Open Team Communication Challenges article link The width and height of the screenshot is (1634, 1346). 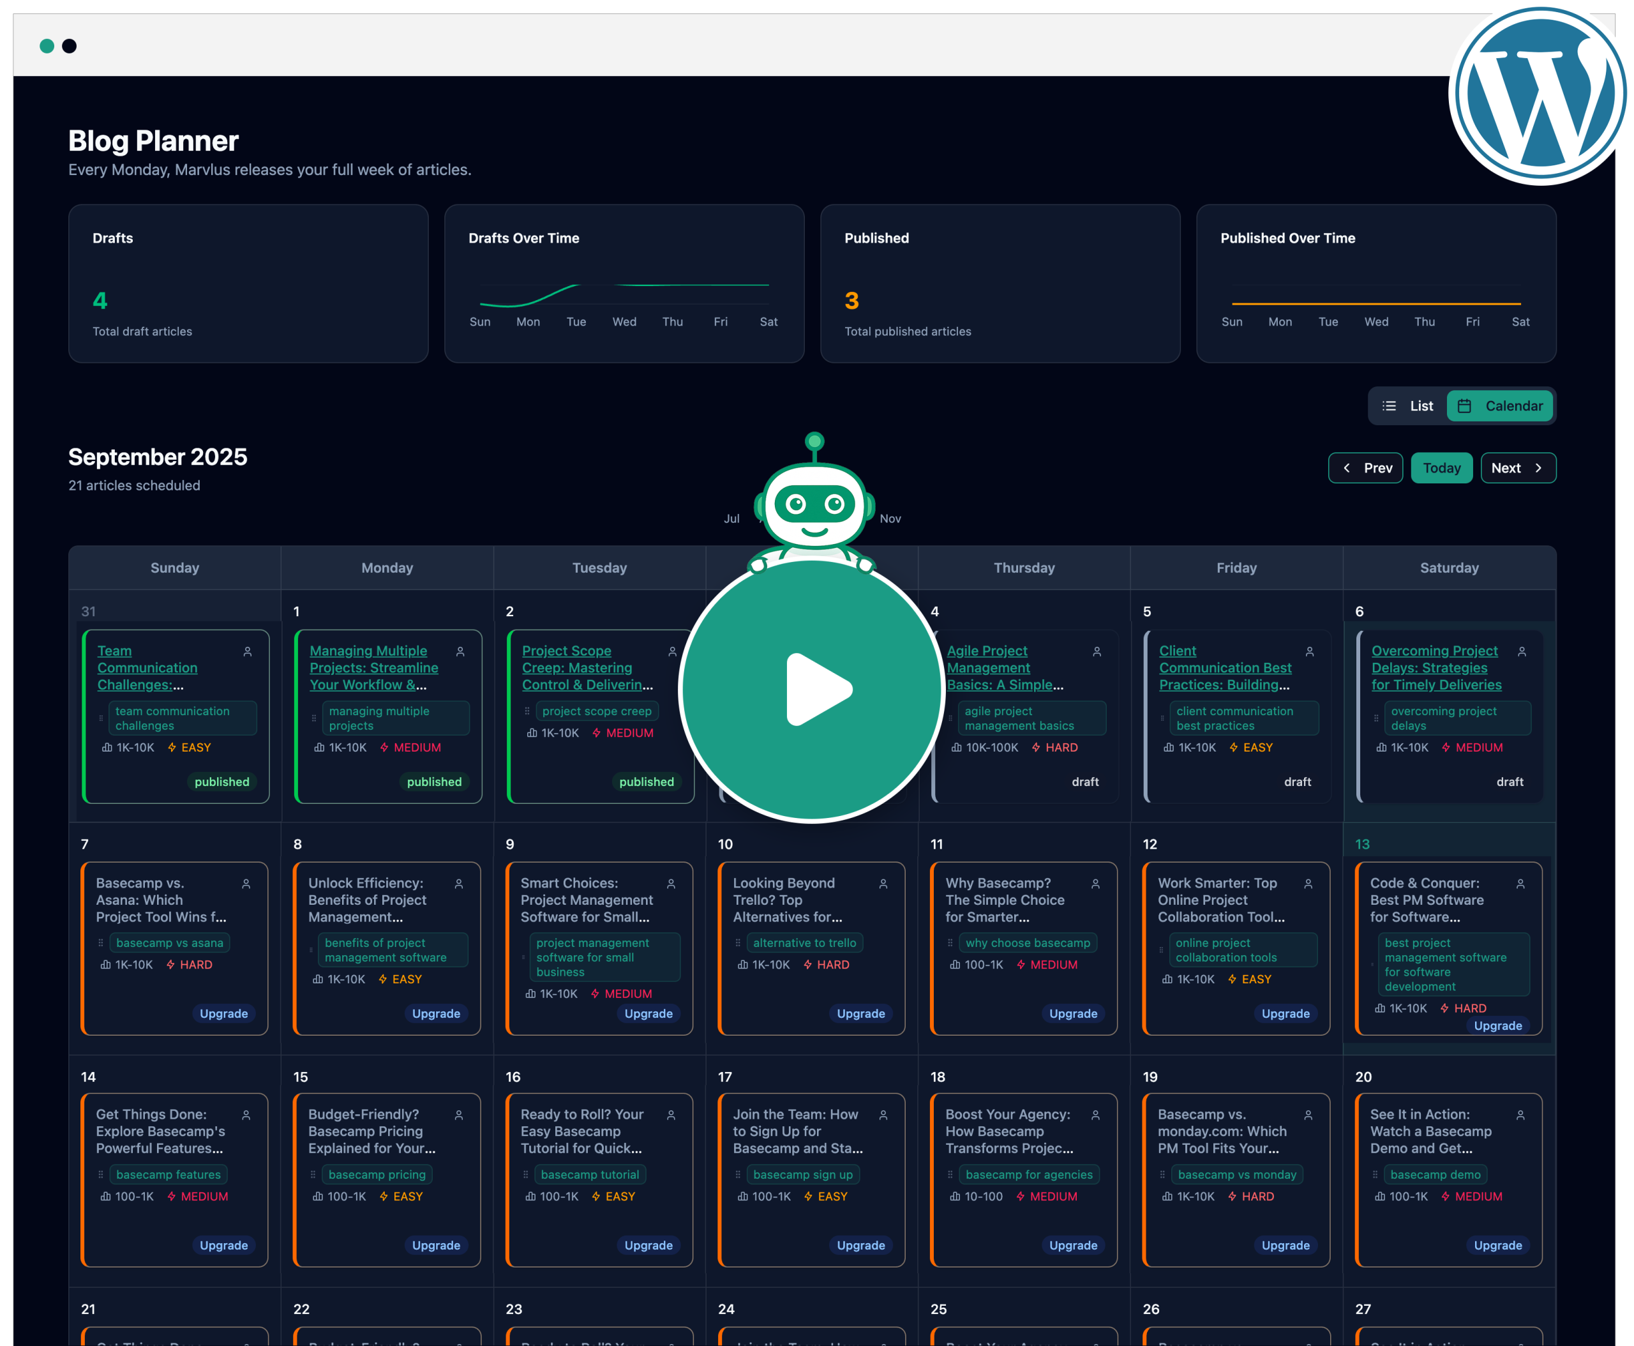(147, 668)
